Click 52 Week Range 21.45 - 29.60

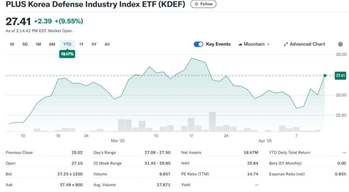[x=158, y=163]
